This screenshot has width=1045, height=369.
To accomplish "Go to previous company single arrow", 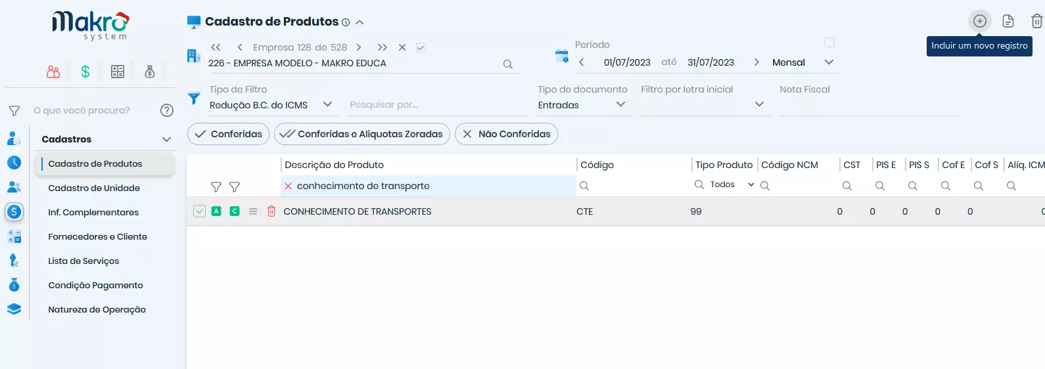I will (x=240, y=47).
